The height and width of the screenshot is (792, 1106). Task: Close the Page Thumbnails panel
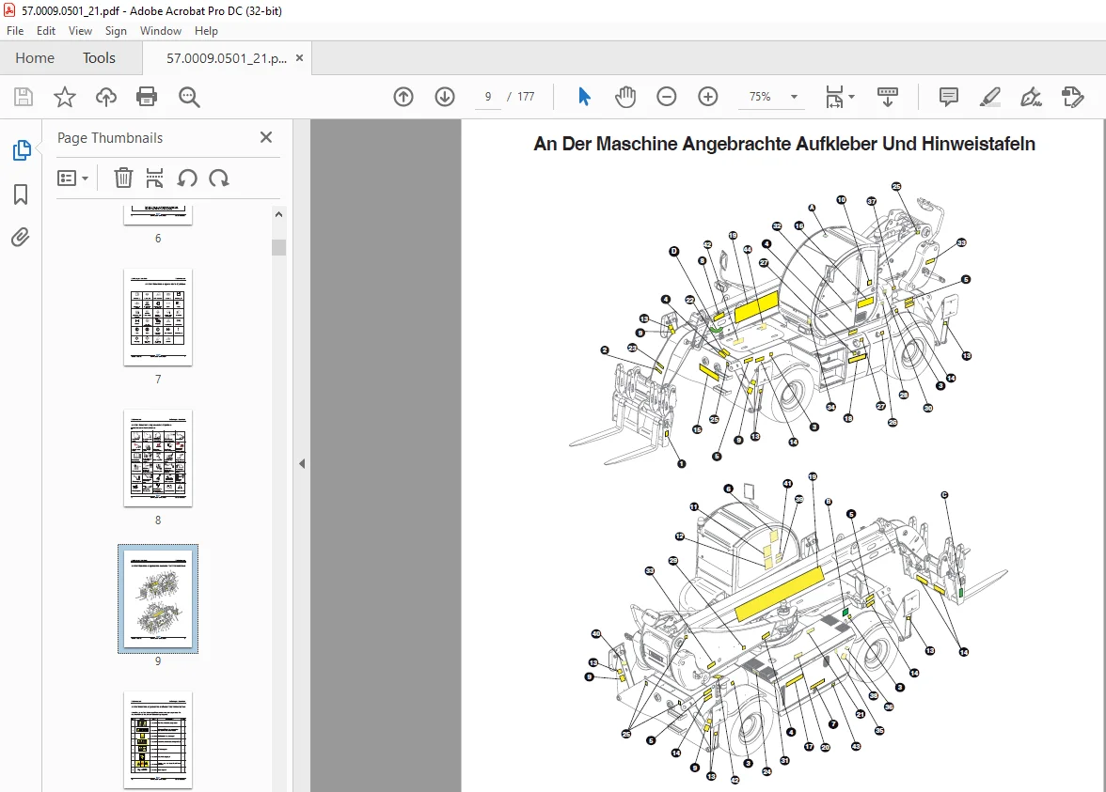point(266,137)
